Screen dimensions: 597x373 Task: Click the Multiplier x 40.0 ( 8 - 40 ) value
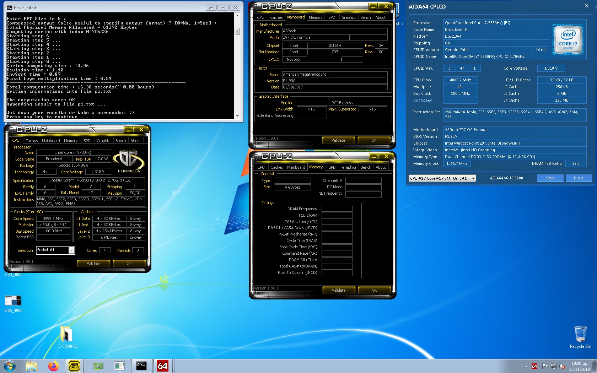53,225
